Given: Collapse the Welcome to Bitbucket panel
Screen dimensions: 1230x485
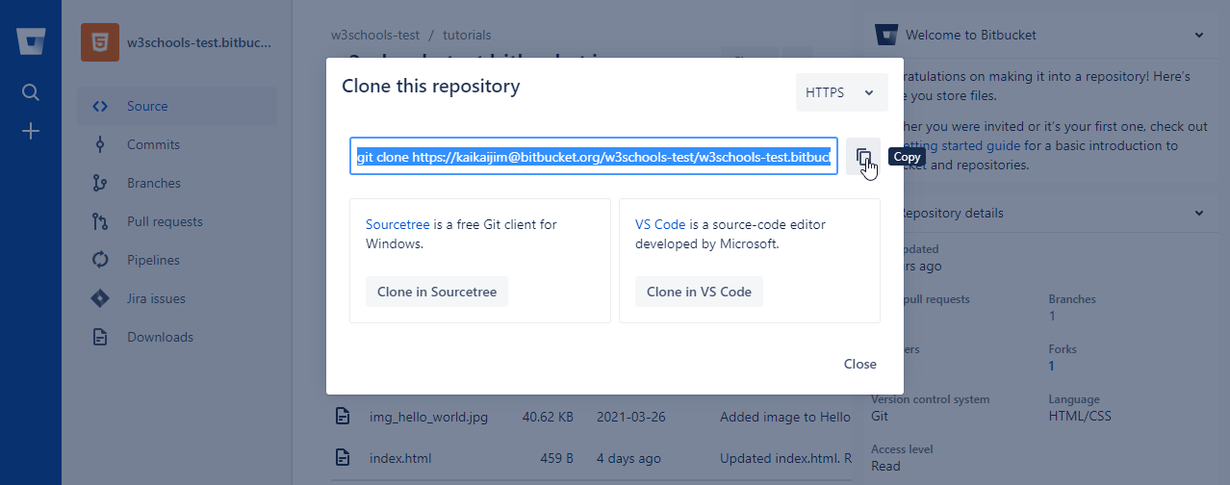Looking at the screenshot, I should (x=1199, y=35).
